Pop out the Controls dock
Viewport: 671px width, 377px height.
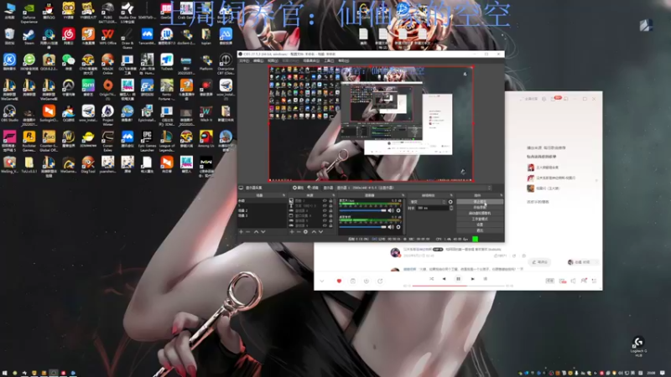502,195
